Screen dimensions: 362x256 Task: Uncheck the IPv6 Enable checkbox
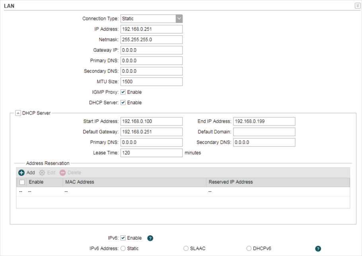point(123,238)
